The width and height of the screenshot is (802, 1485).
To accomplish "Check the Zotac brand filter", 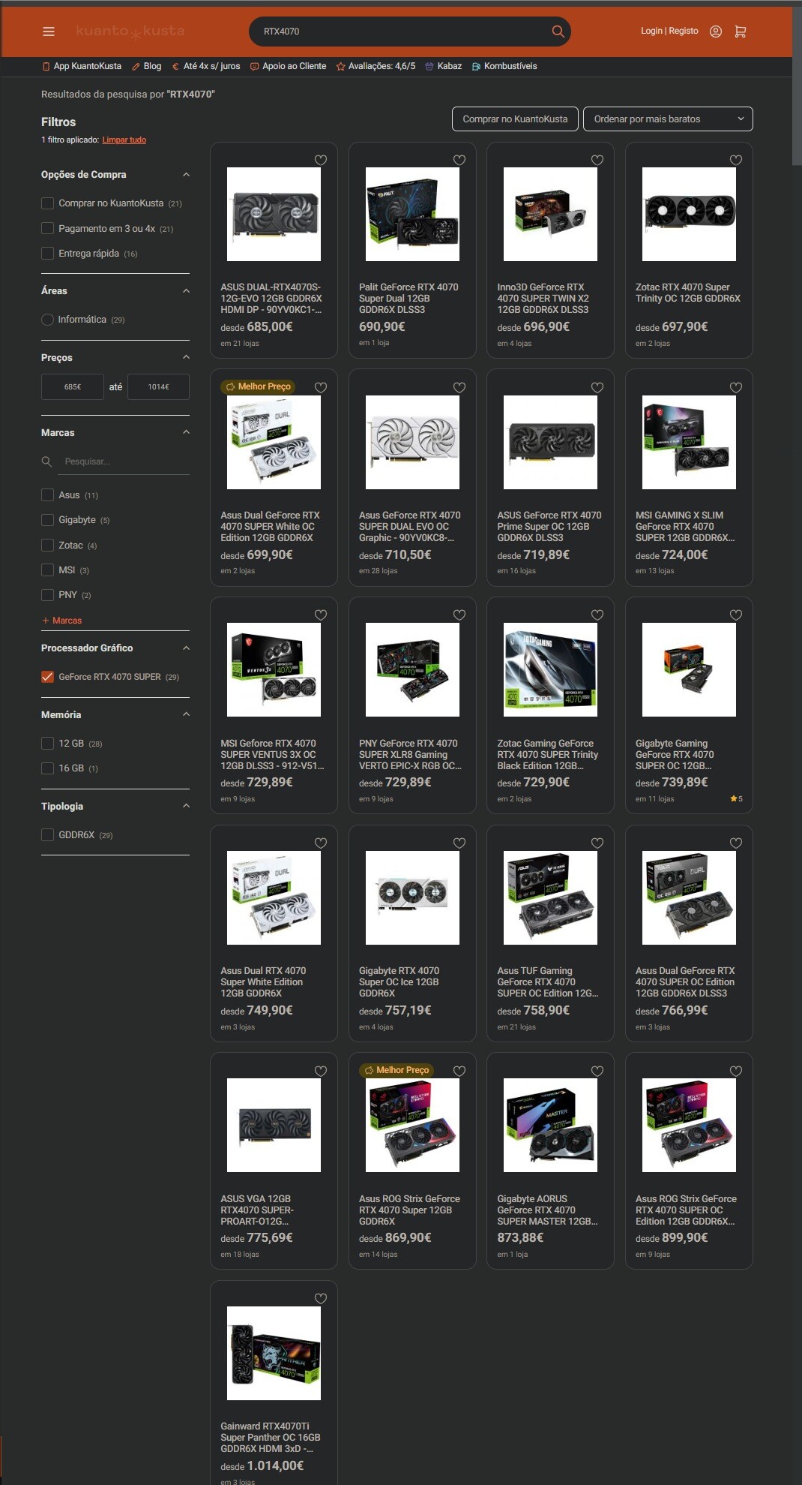I will click(x=47, y=546).
